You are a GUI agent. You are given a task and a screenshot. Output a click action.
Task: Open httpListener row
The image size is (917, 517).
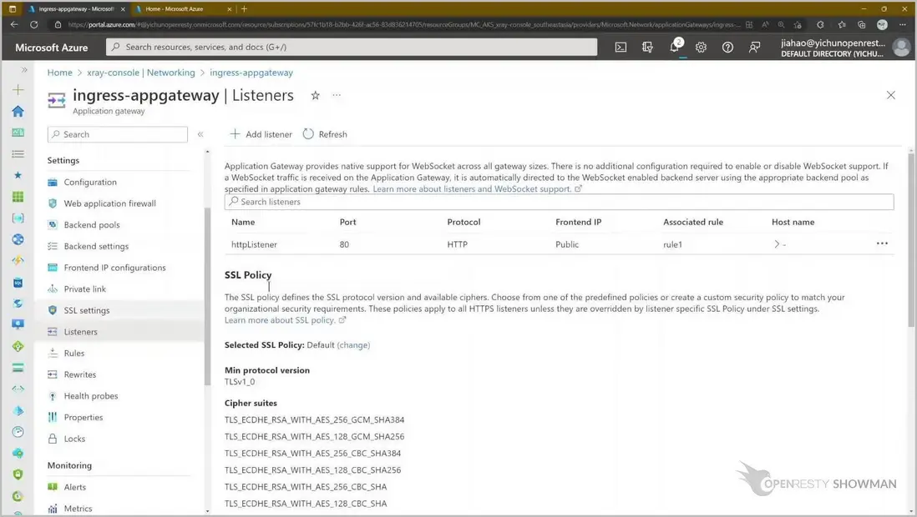[x=559, y=244]
